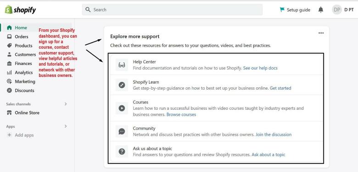Expand the Apps section chevron
358x172 pixels.
[66, 126]
